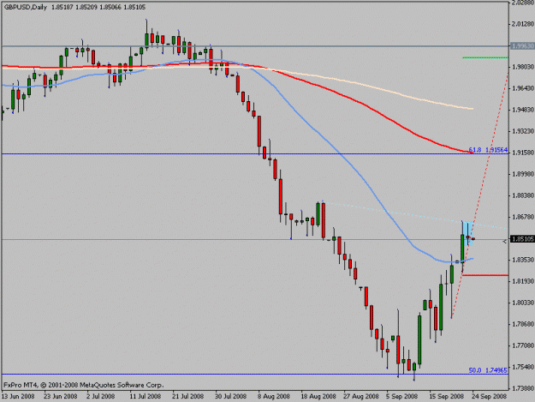Click the high value 1.85209 in header
Viewport: 535px width, 402px height.
click(86, 7)
